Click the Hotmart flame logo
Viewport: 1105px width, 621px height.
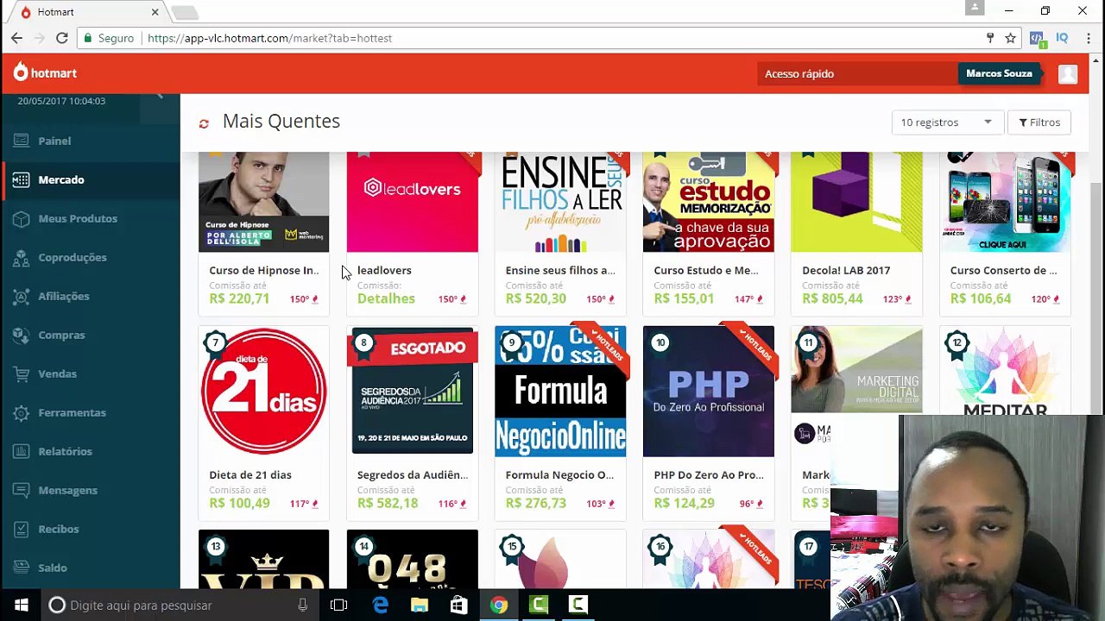tap(21, 72)
